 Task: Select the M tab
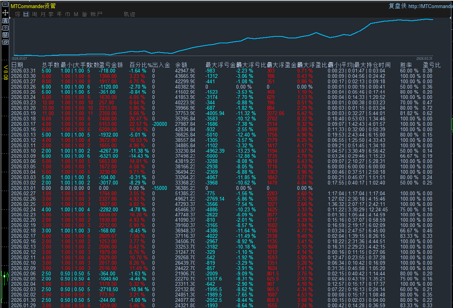76,14
